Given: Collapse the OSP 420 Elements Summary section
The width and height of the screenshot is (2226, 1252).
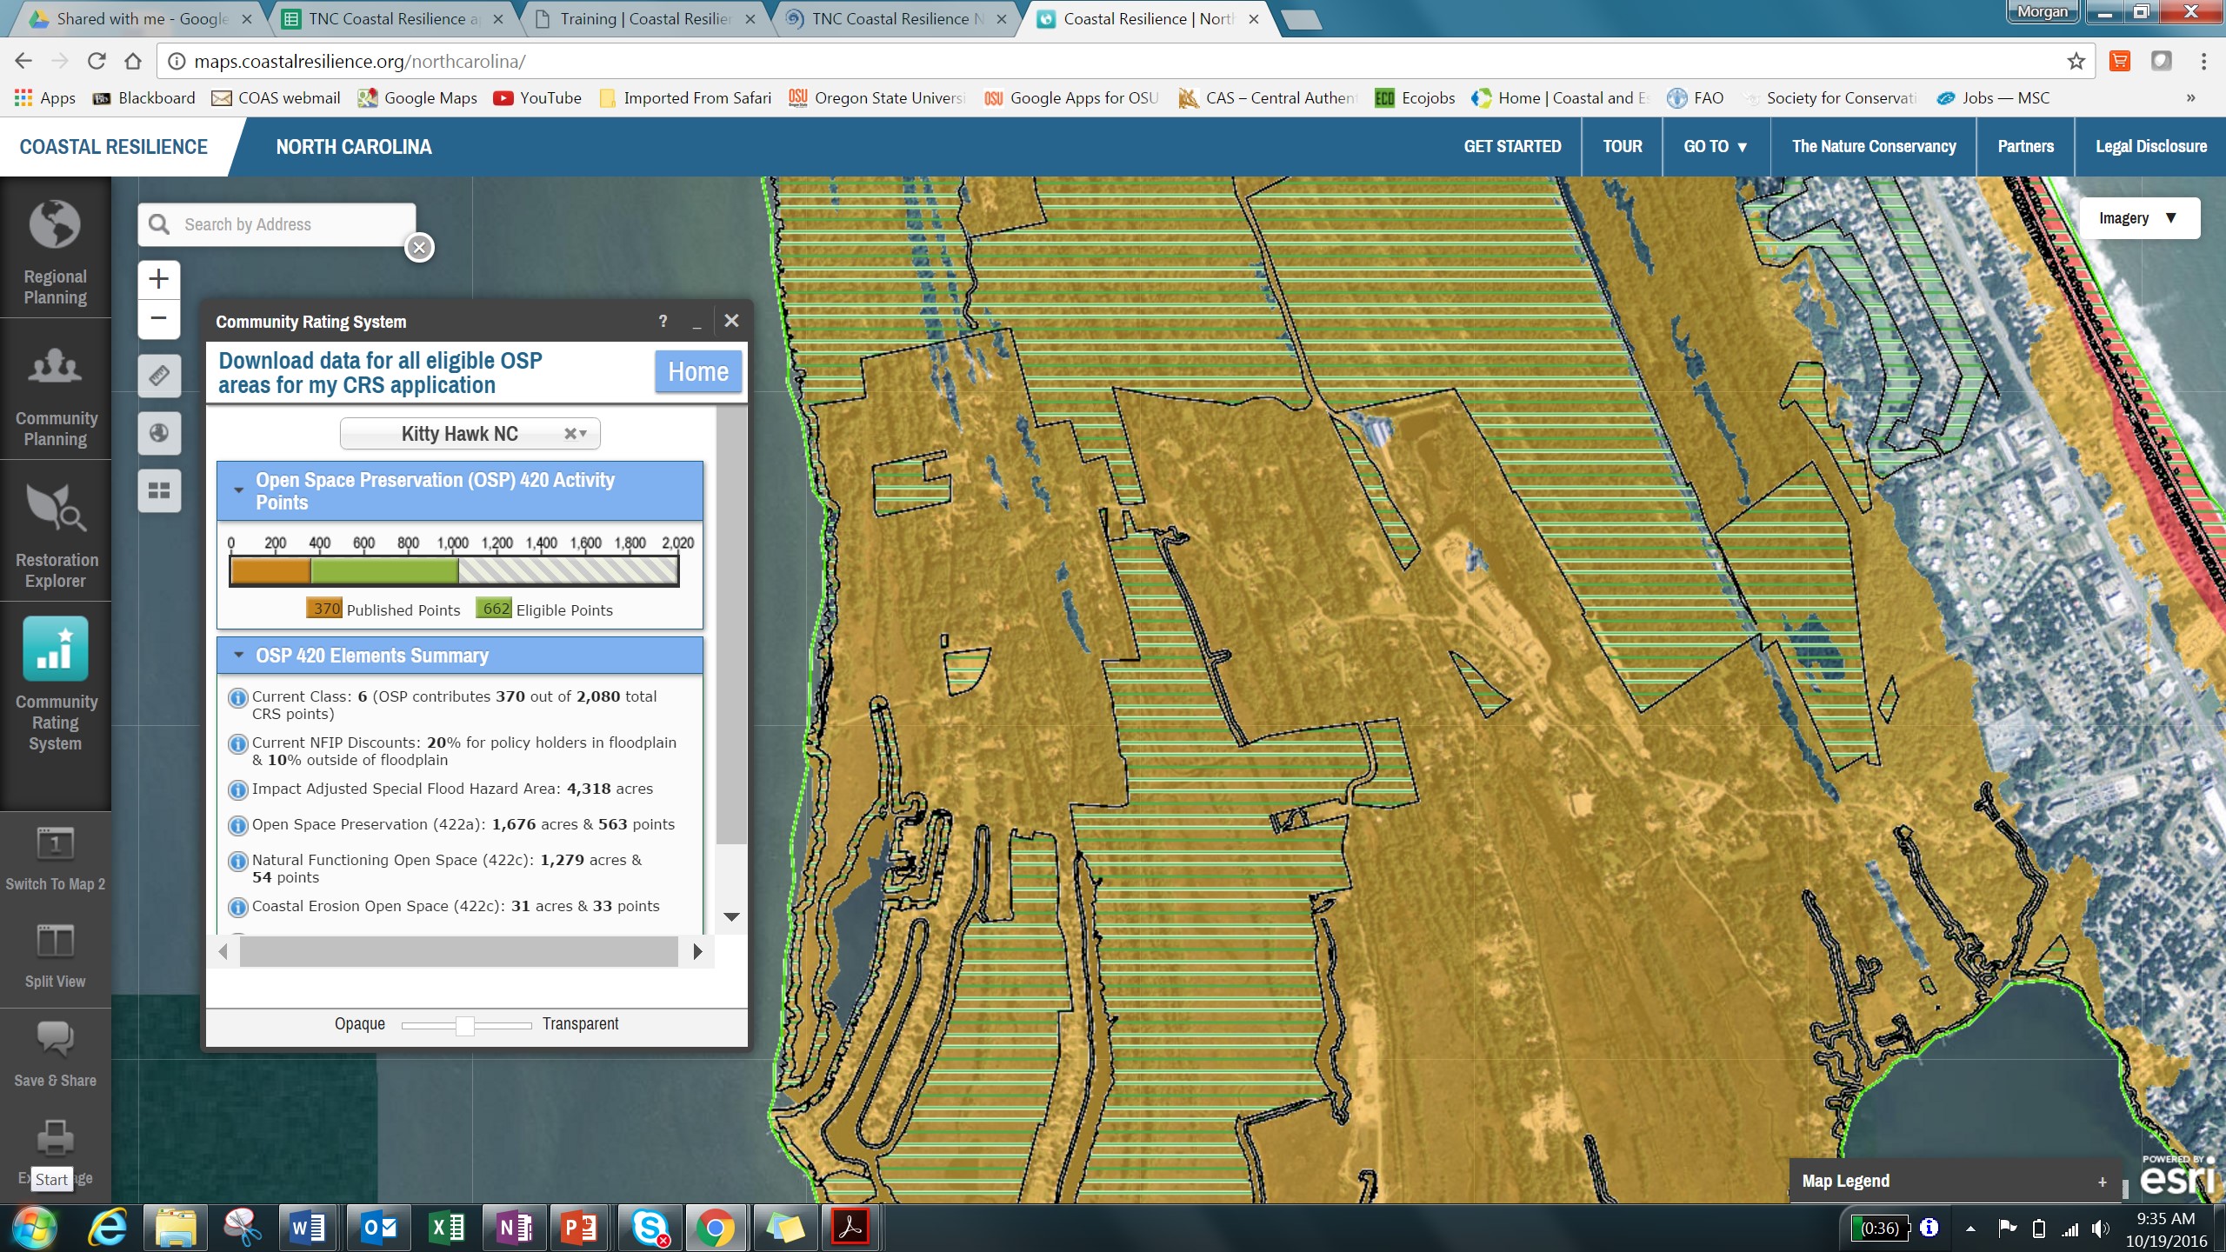Looking at the screenshot, I should point(239,656).
